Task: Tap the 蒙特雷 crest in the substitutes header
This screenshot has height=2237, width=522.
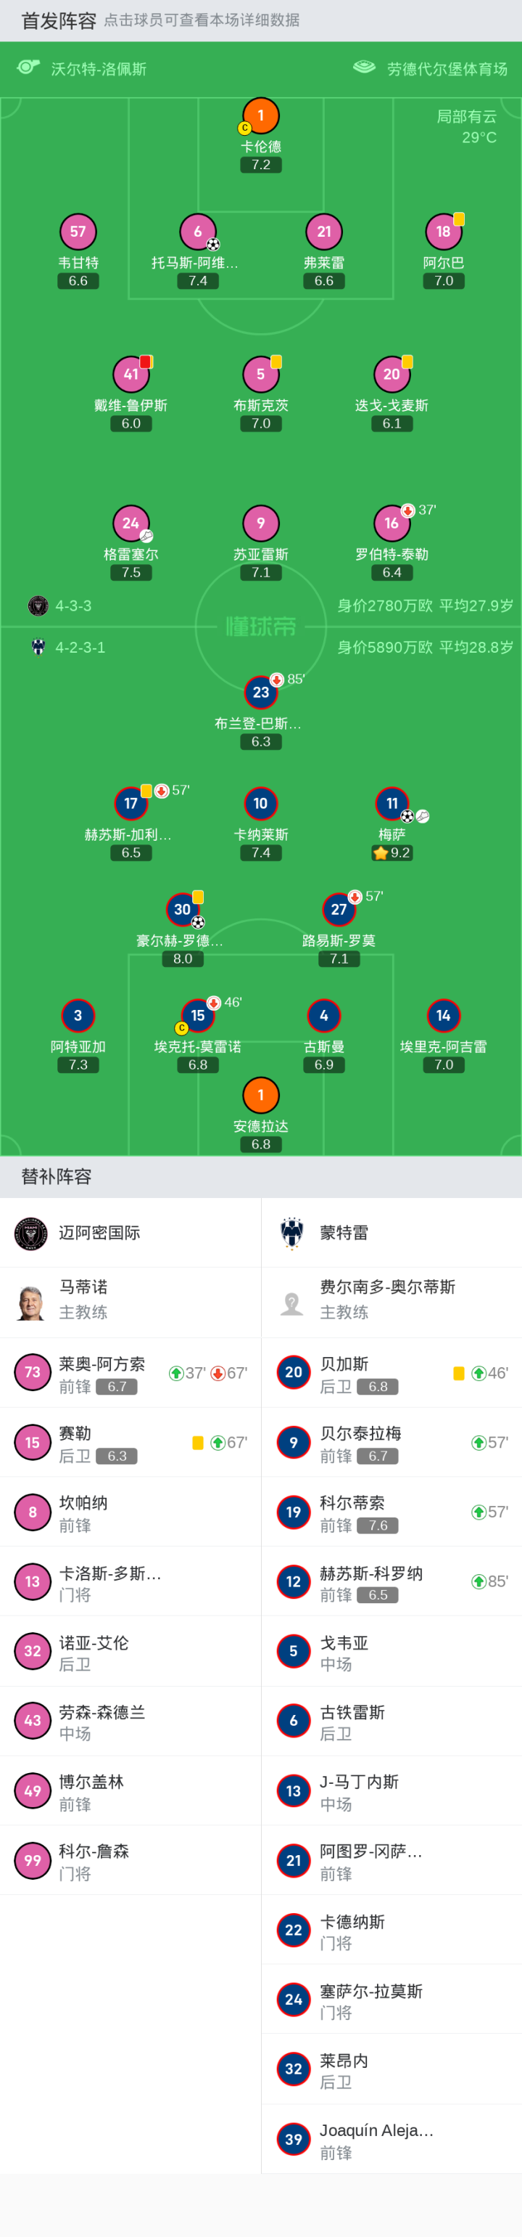Action: point(292,1232)
